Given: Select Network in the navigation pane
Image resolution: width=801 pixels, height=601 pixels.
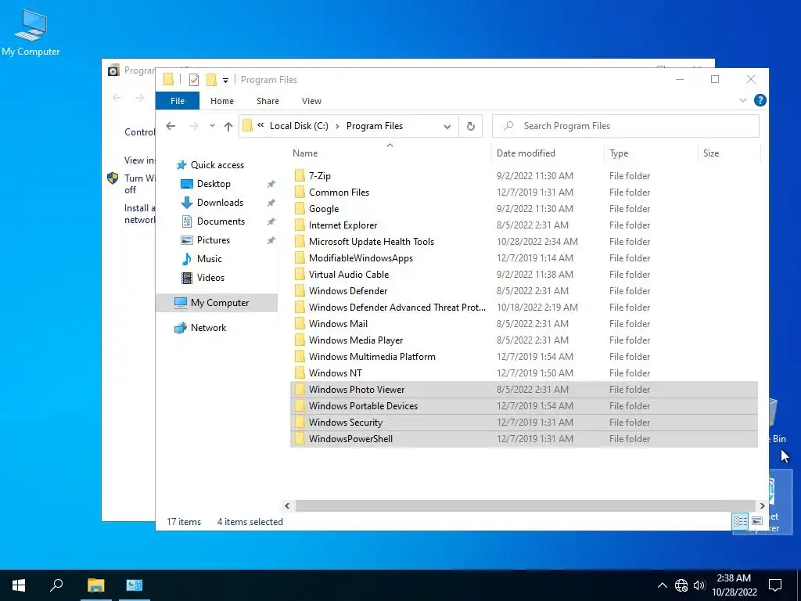Looking at the screenshot, I should click(208, 328).
